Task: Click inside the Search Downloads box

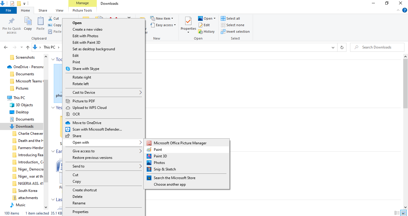Action: pyautogui.click(x=377, y=47)
